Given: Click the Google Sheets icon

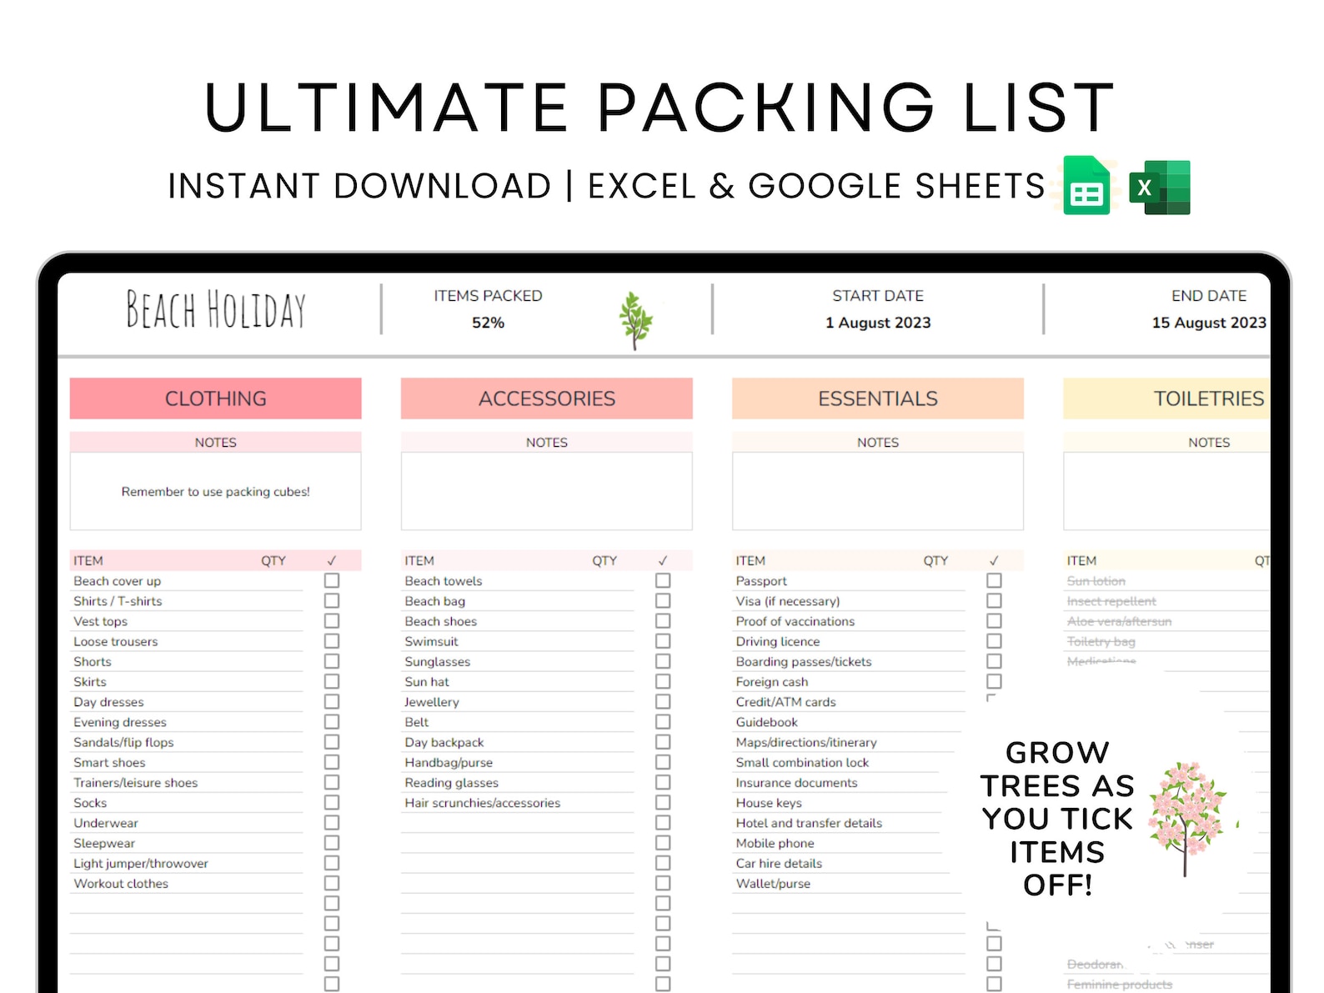Looking at the screenshot, I should click(1086, 186).
